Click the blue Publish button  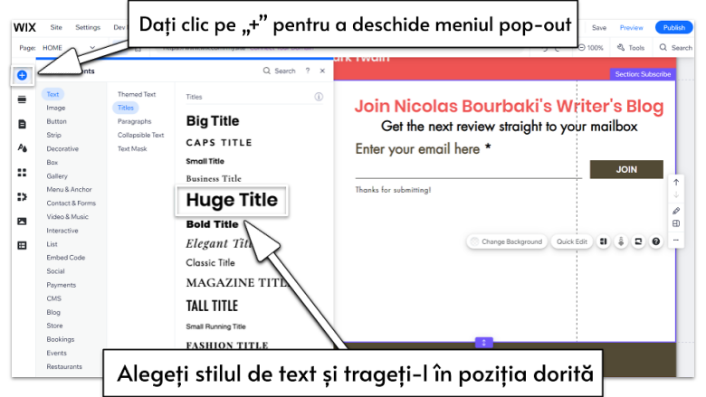673,28
